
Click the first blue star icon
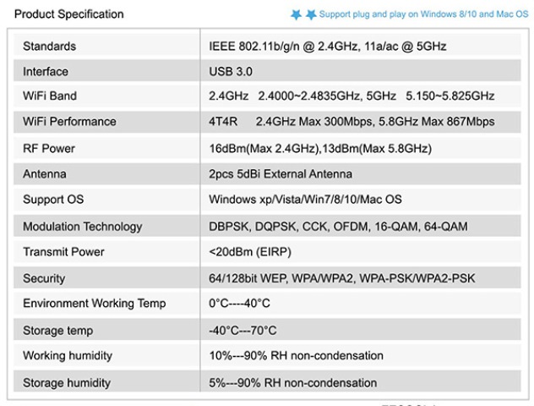pos(296,14)
